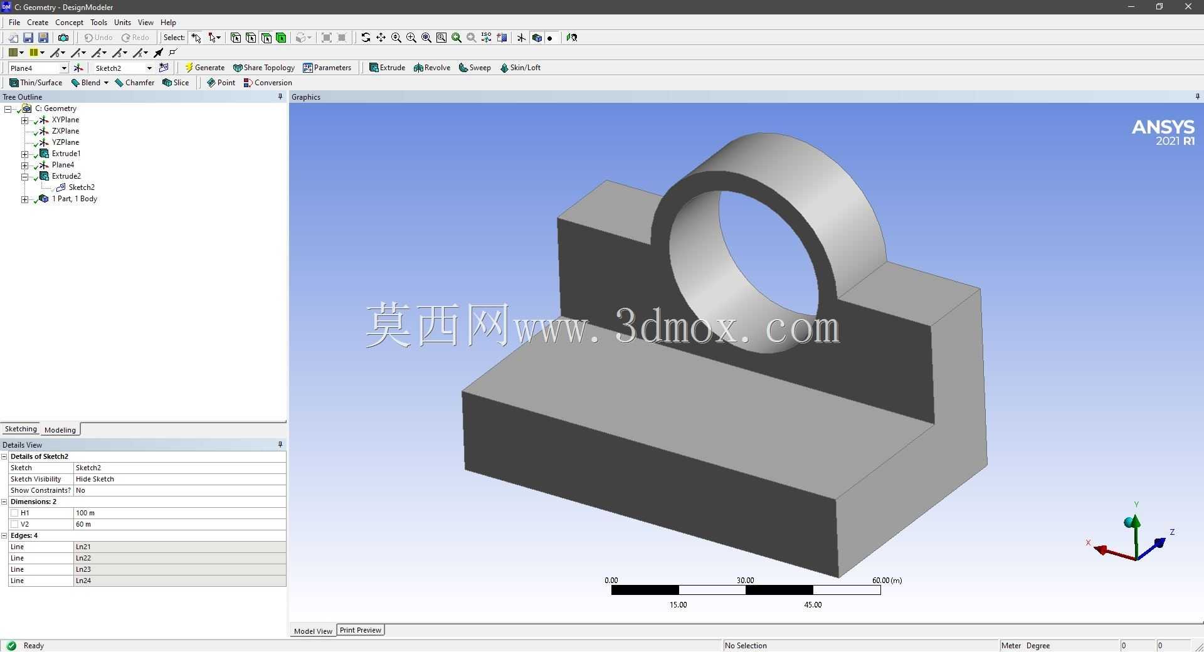Viewport: 1204px width, 652px height.
Task: Click the Slice tool
Action: (x=176, y=83)
